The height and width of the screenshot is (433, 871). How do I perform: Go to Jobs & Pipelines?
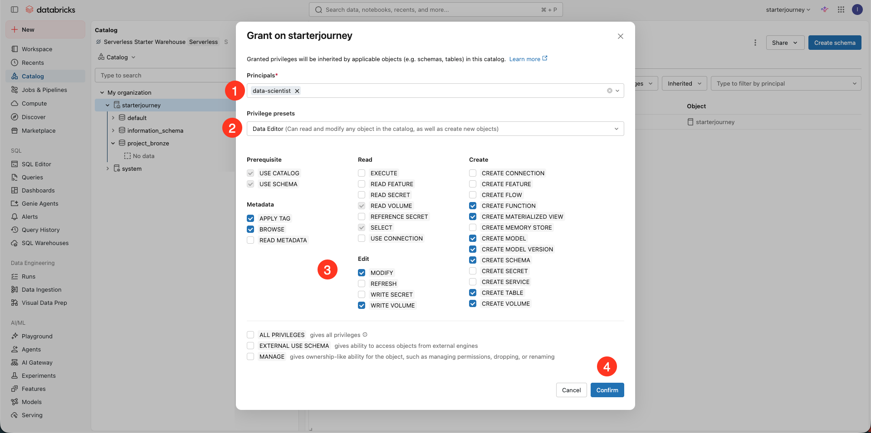45,90
